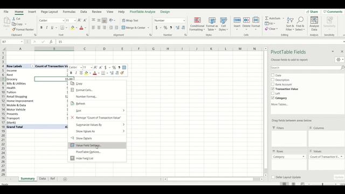This screenshot has height=194, width=345.
Task: Choose Remove Count of Transaction Value
Action: point(97,117)
